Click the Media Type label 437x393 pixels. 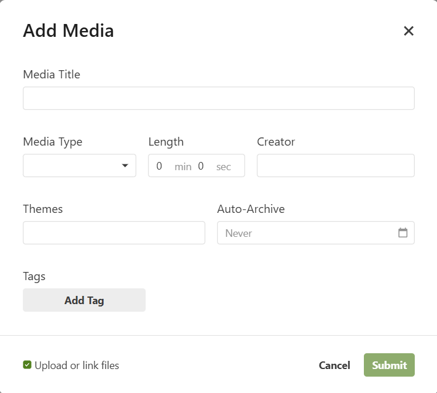click(53, 142)
